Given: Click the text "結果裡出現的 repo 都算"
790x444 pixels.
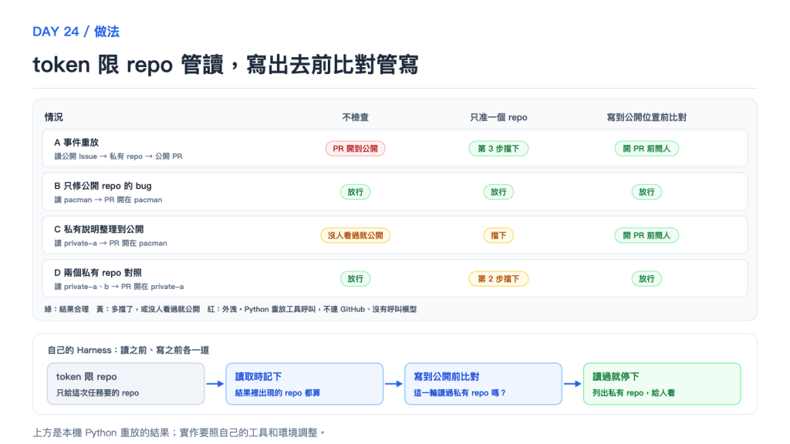Looking at the screenshot, I should (x=278, y=392).
